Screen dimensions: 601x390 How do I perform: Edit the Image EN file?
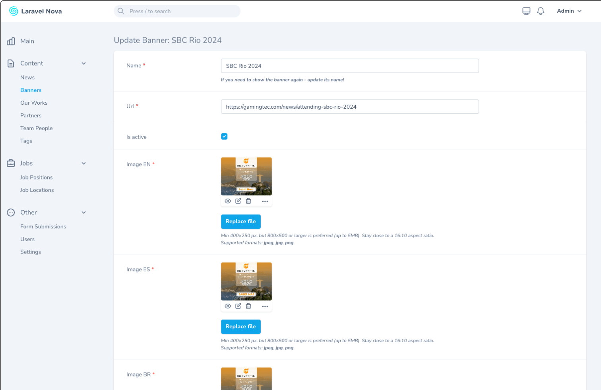[238, 201]
